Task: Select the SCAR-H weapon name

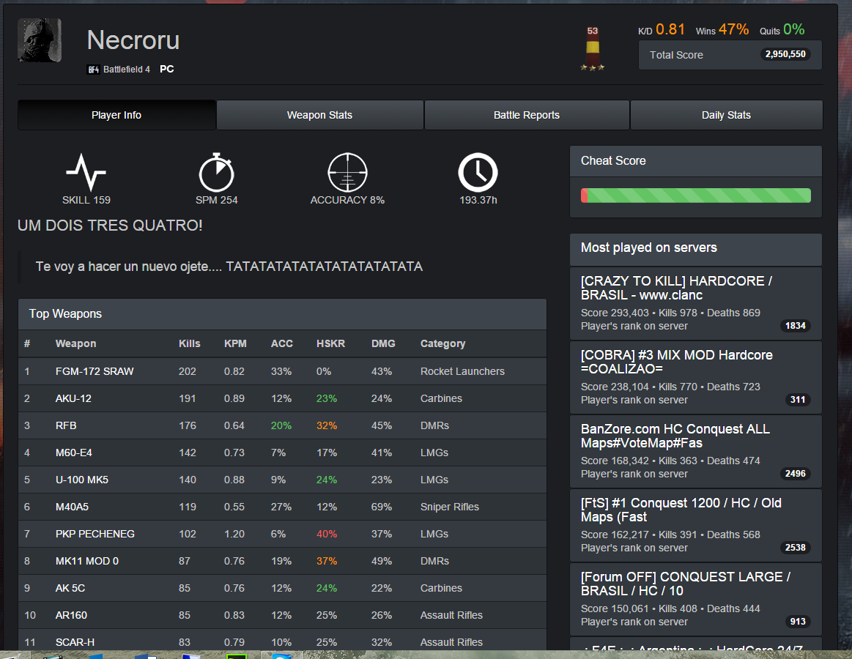Action: [x=75, y=642]
